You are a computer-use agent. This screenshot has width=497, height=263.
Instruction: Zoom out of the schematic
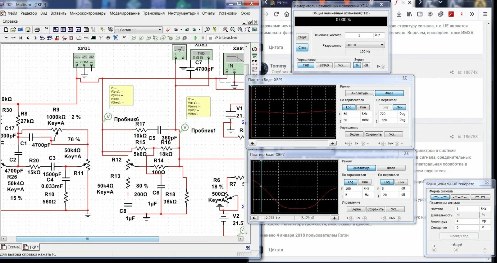[233, 29]
